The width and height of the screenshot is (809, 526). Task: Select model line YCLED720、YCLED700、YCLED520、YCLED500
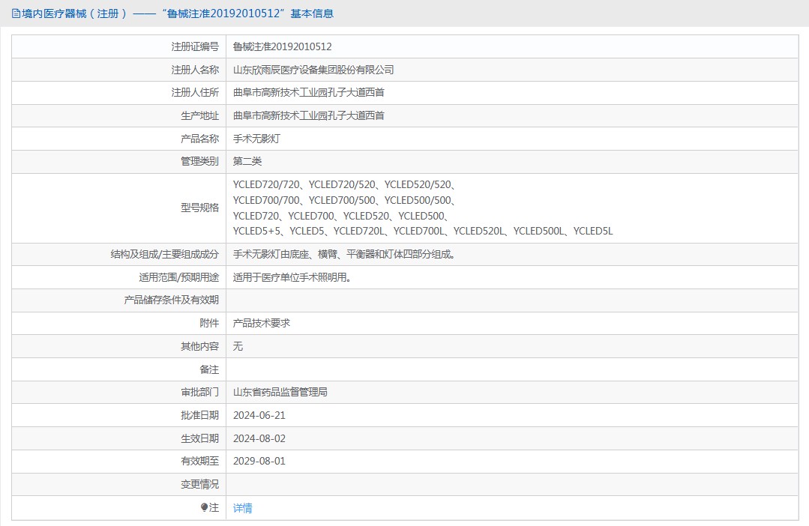341,216
